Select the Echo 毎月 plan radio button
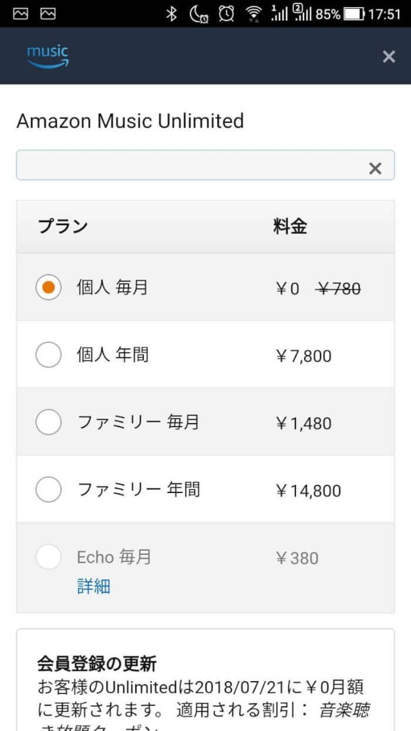This screenshot has height=731, width=411. point(48,557)
